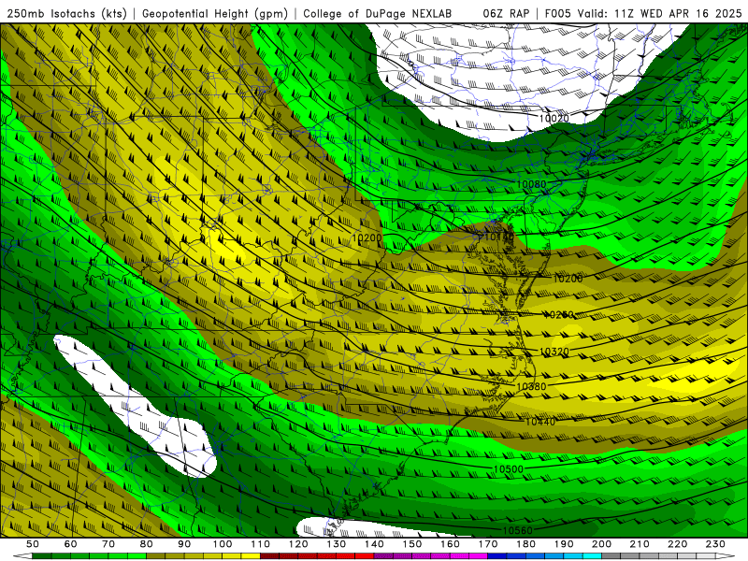Click the 10080 height contour label
The height and width of the screenshot is (561, 748).
531,183
